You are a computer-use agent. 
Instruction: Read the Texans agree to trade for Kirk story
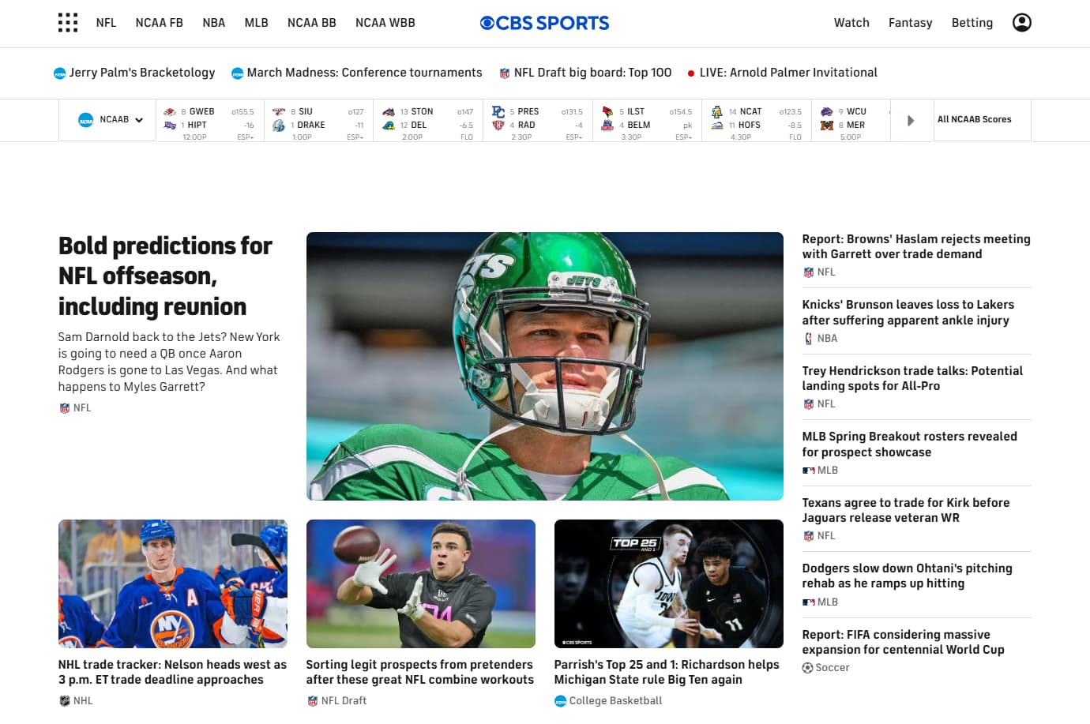(x=906, y=510)
